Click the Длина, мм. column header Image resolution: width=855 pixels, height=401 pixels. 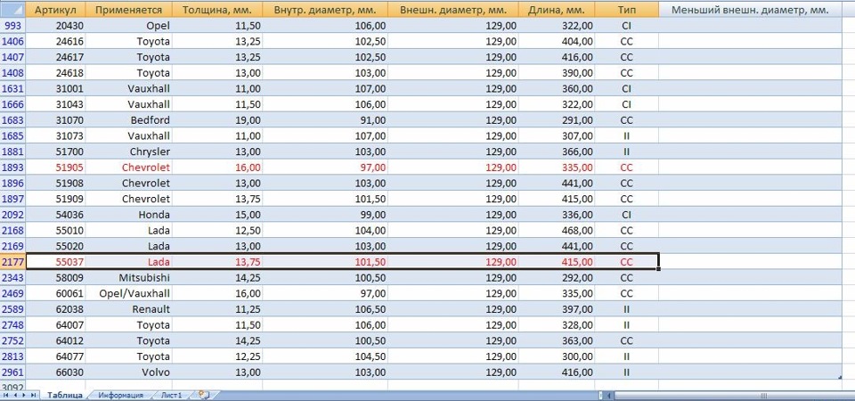tap(557, 9)
